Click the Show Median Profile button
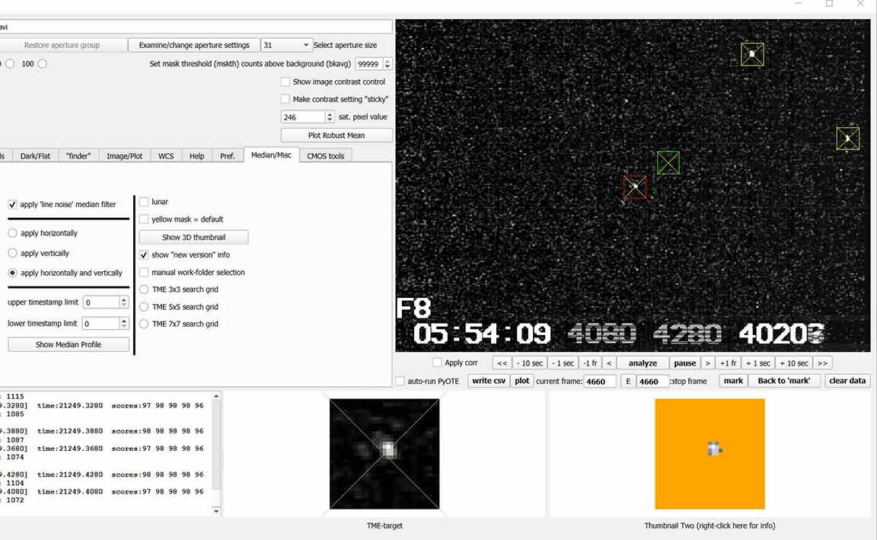The image size is (877, 540). click(69, 344)
